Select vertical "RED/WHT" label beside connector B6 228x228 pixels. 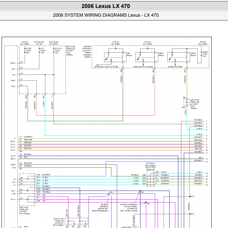35,105
